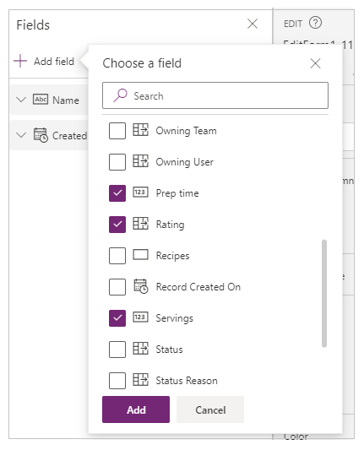Click the field list vertical scrollbar
This screenshot has height=450, width=364.
tap(324, 293)
